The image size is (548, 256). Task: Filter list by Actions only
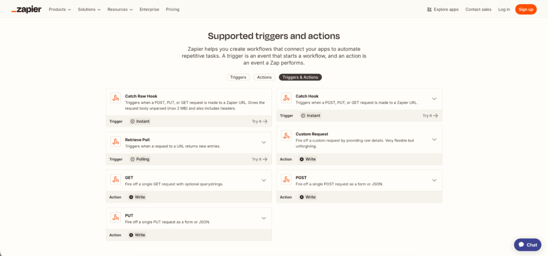[x=264, y=77]
